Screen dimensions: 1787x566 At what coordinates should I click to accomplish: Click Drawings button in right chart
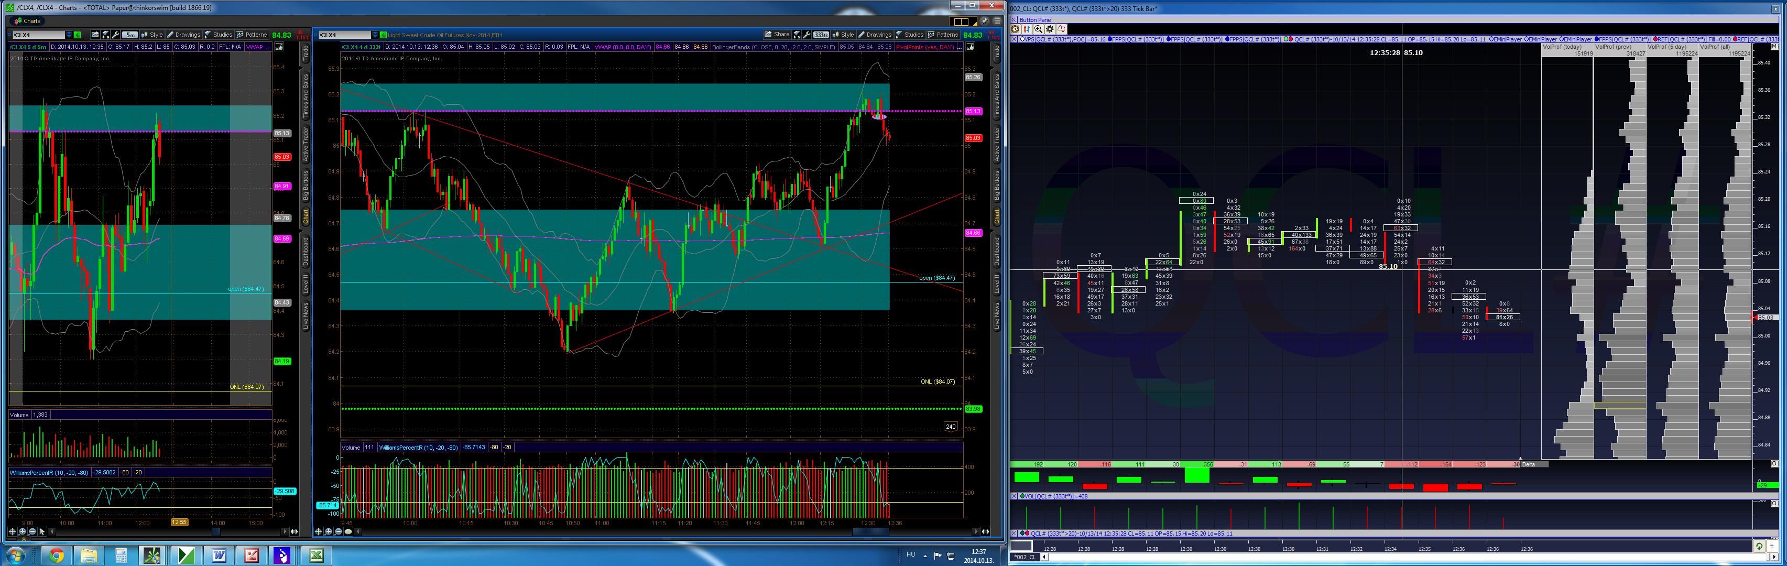click(x=875, y=35)
